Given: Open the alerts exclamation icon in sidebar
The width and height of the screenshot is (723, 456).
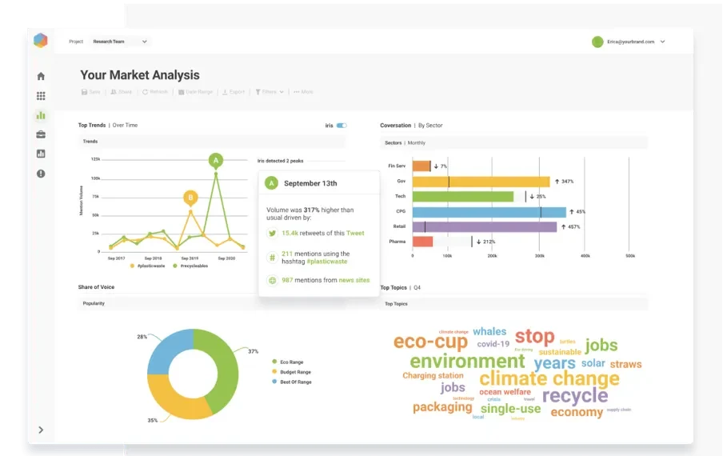Looking at the screenshot, I should tap(41, 174).
